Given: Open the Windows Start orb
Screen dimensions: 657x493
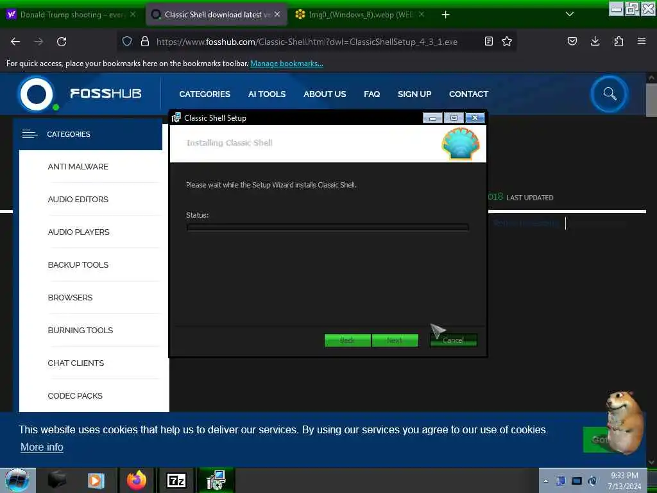Looking at the screenshot, I should (17, 480).
